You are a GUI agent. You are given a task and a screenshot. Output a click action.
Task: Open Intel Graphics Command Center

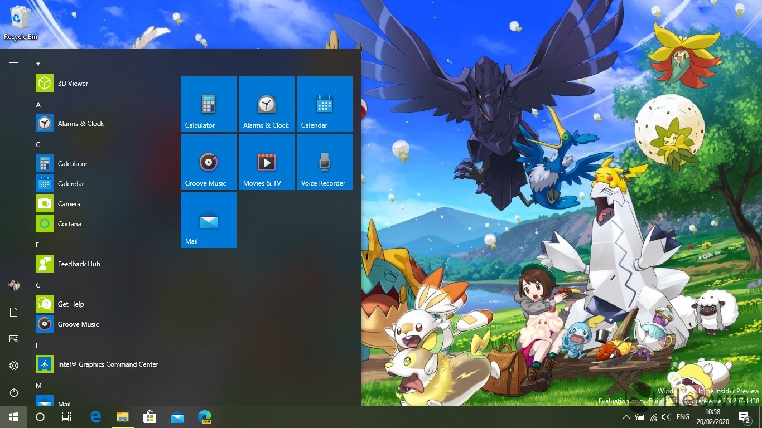click(x=100, y=364)
